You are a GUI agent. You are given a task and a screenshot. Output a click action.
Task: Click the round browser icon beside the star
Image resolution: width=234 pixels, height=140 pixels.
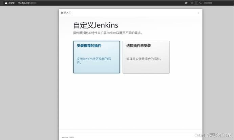click(186, 3)
